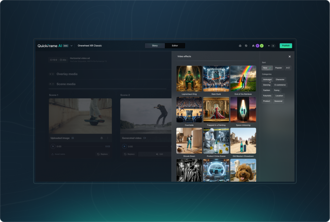The image size is (330, 222).
Task: Click the plus icon to add collaborators
Action: click(x=269, y=46)
